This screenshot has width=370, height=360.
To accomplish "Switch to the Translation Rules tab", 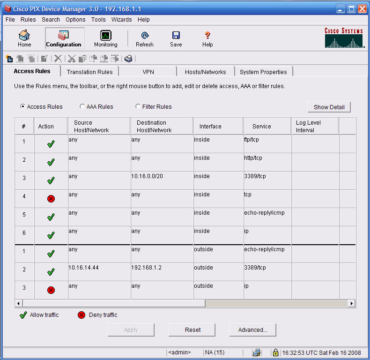I will [89, 72].
